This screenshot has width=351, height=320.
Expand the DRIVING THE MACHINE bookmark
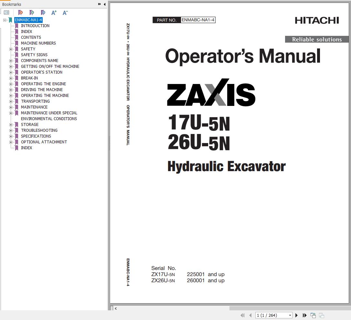point(11,90)
